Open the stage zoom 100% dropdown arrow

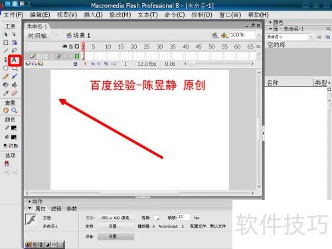pos(258,35)
